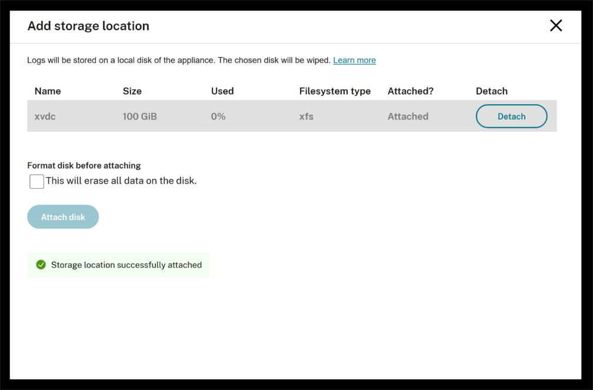The image size is (593, 390).
Task: Click the Size column header
Action: (x=132, y=91)
